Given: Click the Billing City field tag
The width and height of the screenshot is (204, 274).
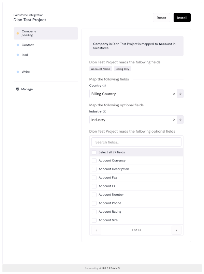Looking at the screenshot, I should (x=122, y=69).
